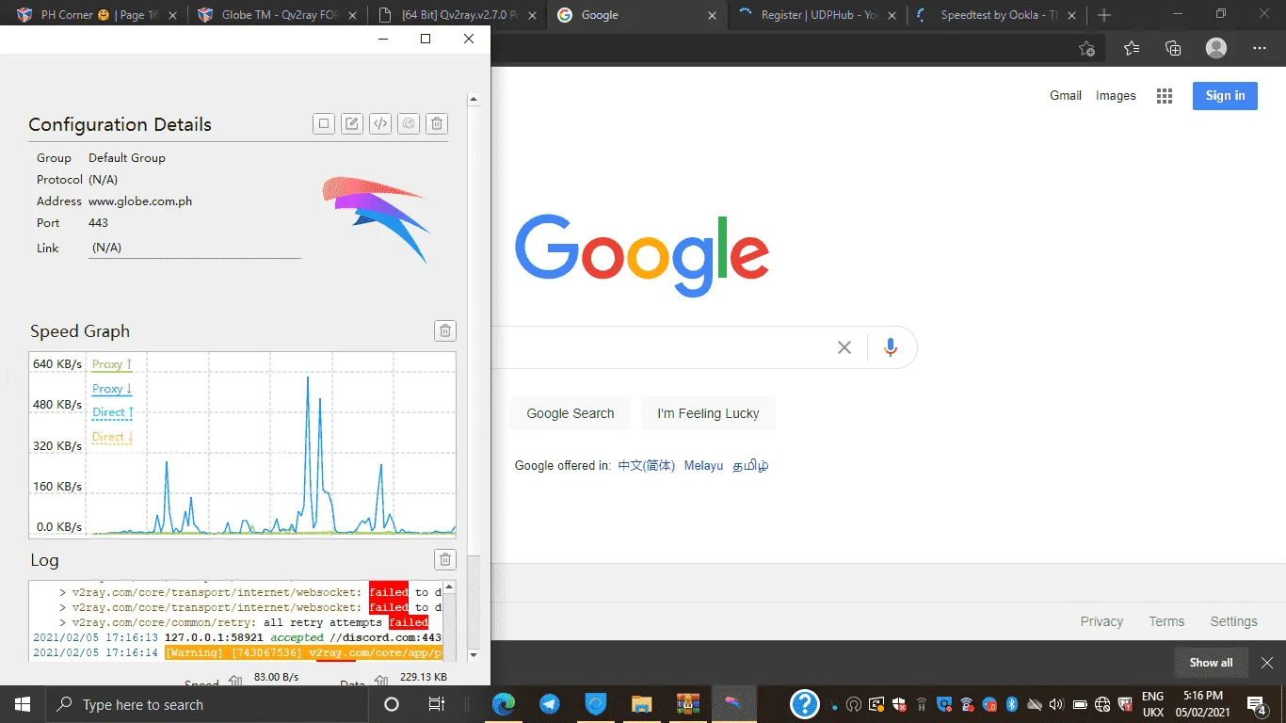Click the blue Sign in button

(x=1225, y=95)
